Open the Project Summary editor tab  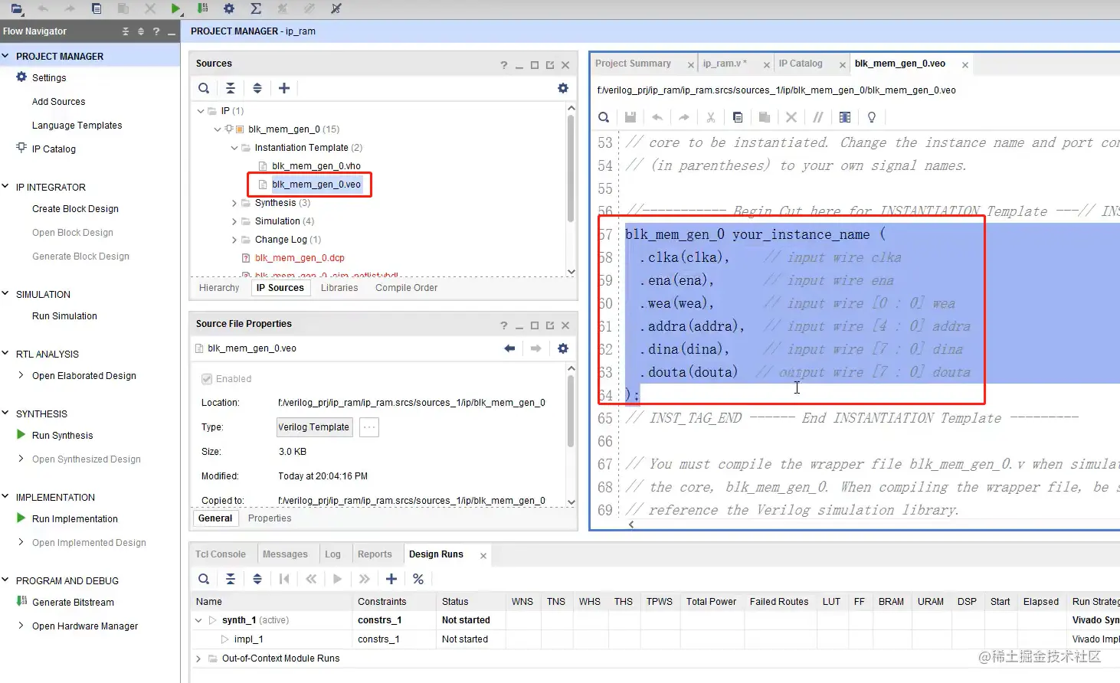(x=633, y=64)
